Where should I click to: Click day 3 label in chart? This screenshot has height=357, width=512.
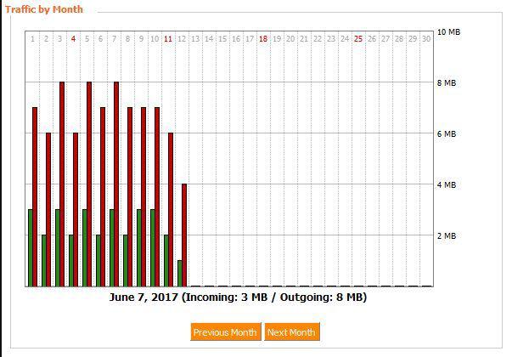click(59, 39)
